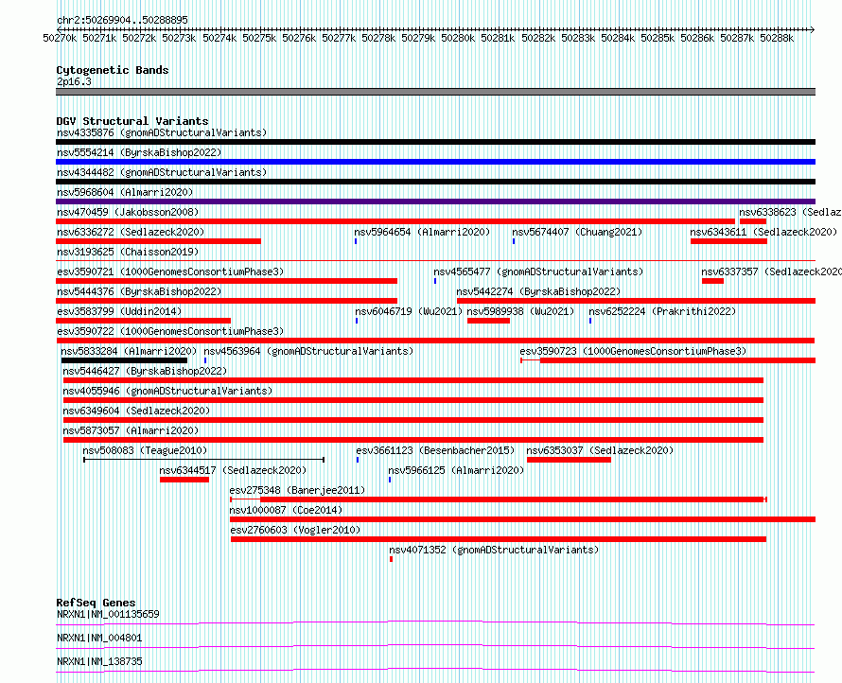Select nsv4055946 gnomADStructuralVariants variant
The height and width of the screenshot is (683, 842).
click(167, 391)
